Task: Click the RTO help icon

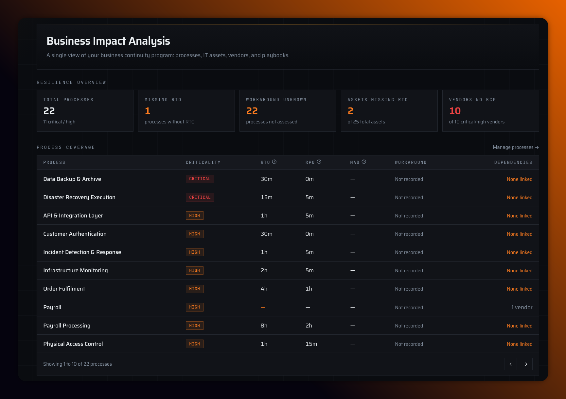Action: [274, 162]
